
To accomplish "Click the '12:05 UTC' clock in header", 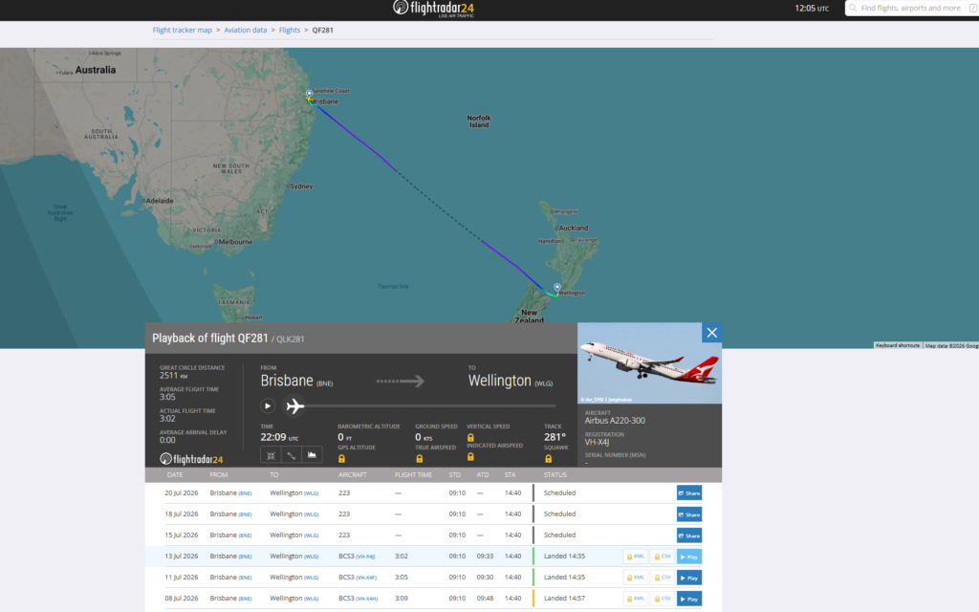I will [x=812, y=8].
